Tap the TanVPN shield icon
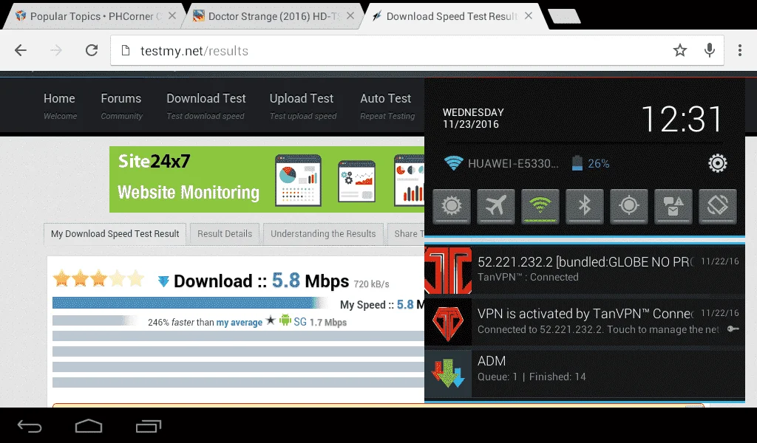This screenshot has width=757, height=443. click(x=448, y=322)
